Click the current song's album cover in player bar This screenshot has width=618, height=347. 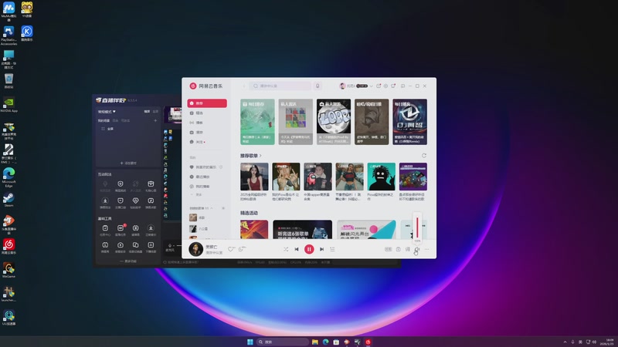click(196, 249)
